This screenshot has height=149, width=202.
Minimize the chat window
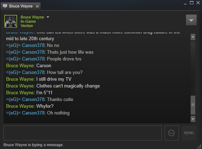(x=185, y=3)
